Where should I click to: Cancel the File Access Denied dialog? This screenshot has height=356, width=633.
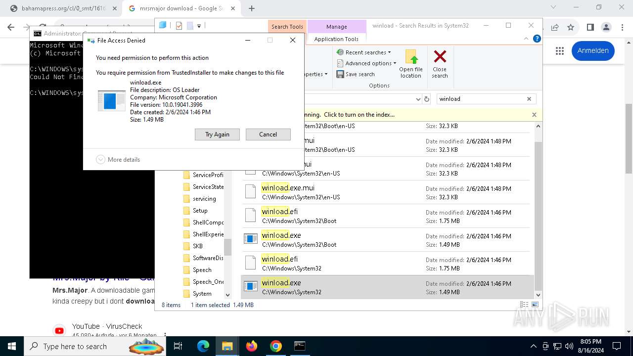pos(268,134)
